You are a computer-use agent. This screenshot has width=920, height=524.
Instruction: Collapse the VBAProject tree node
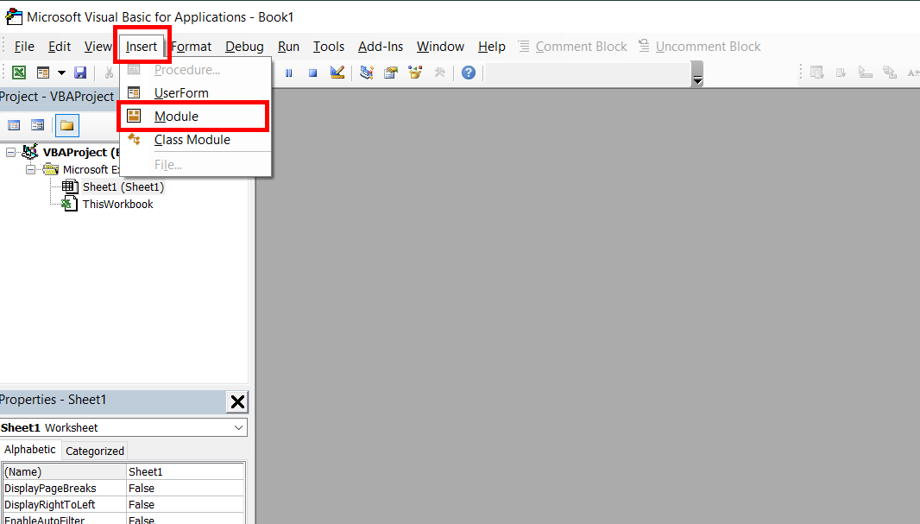(x=10, y=153)
